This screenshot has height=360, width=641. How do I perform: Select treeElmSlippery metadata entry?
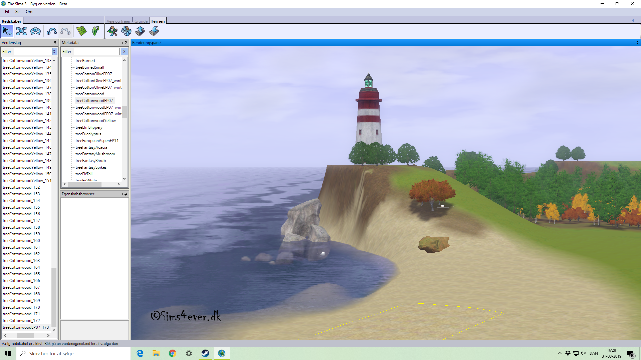(89, 127)
